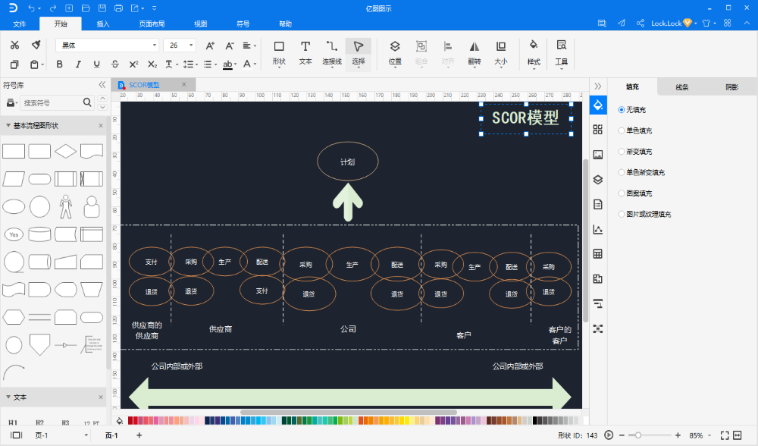758x446 pixels.
Task: Decrease font size with the smaller A icon
Action: click(230, 46)
